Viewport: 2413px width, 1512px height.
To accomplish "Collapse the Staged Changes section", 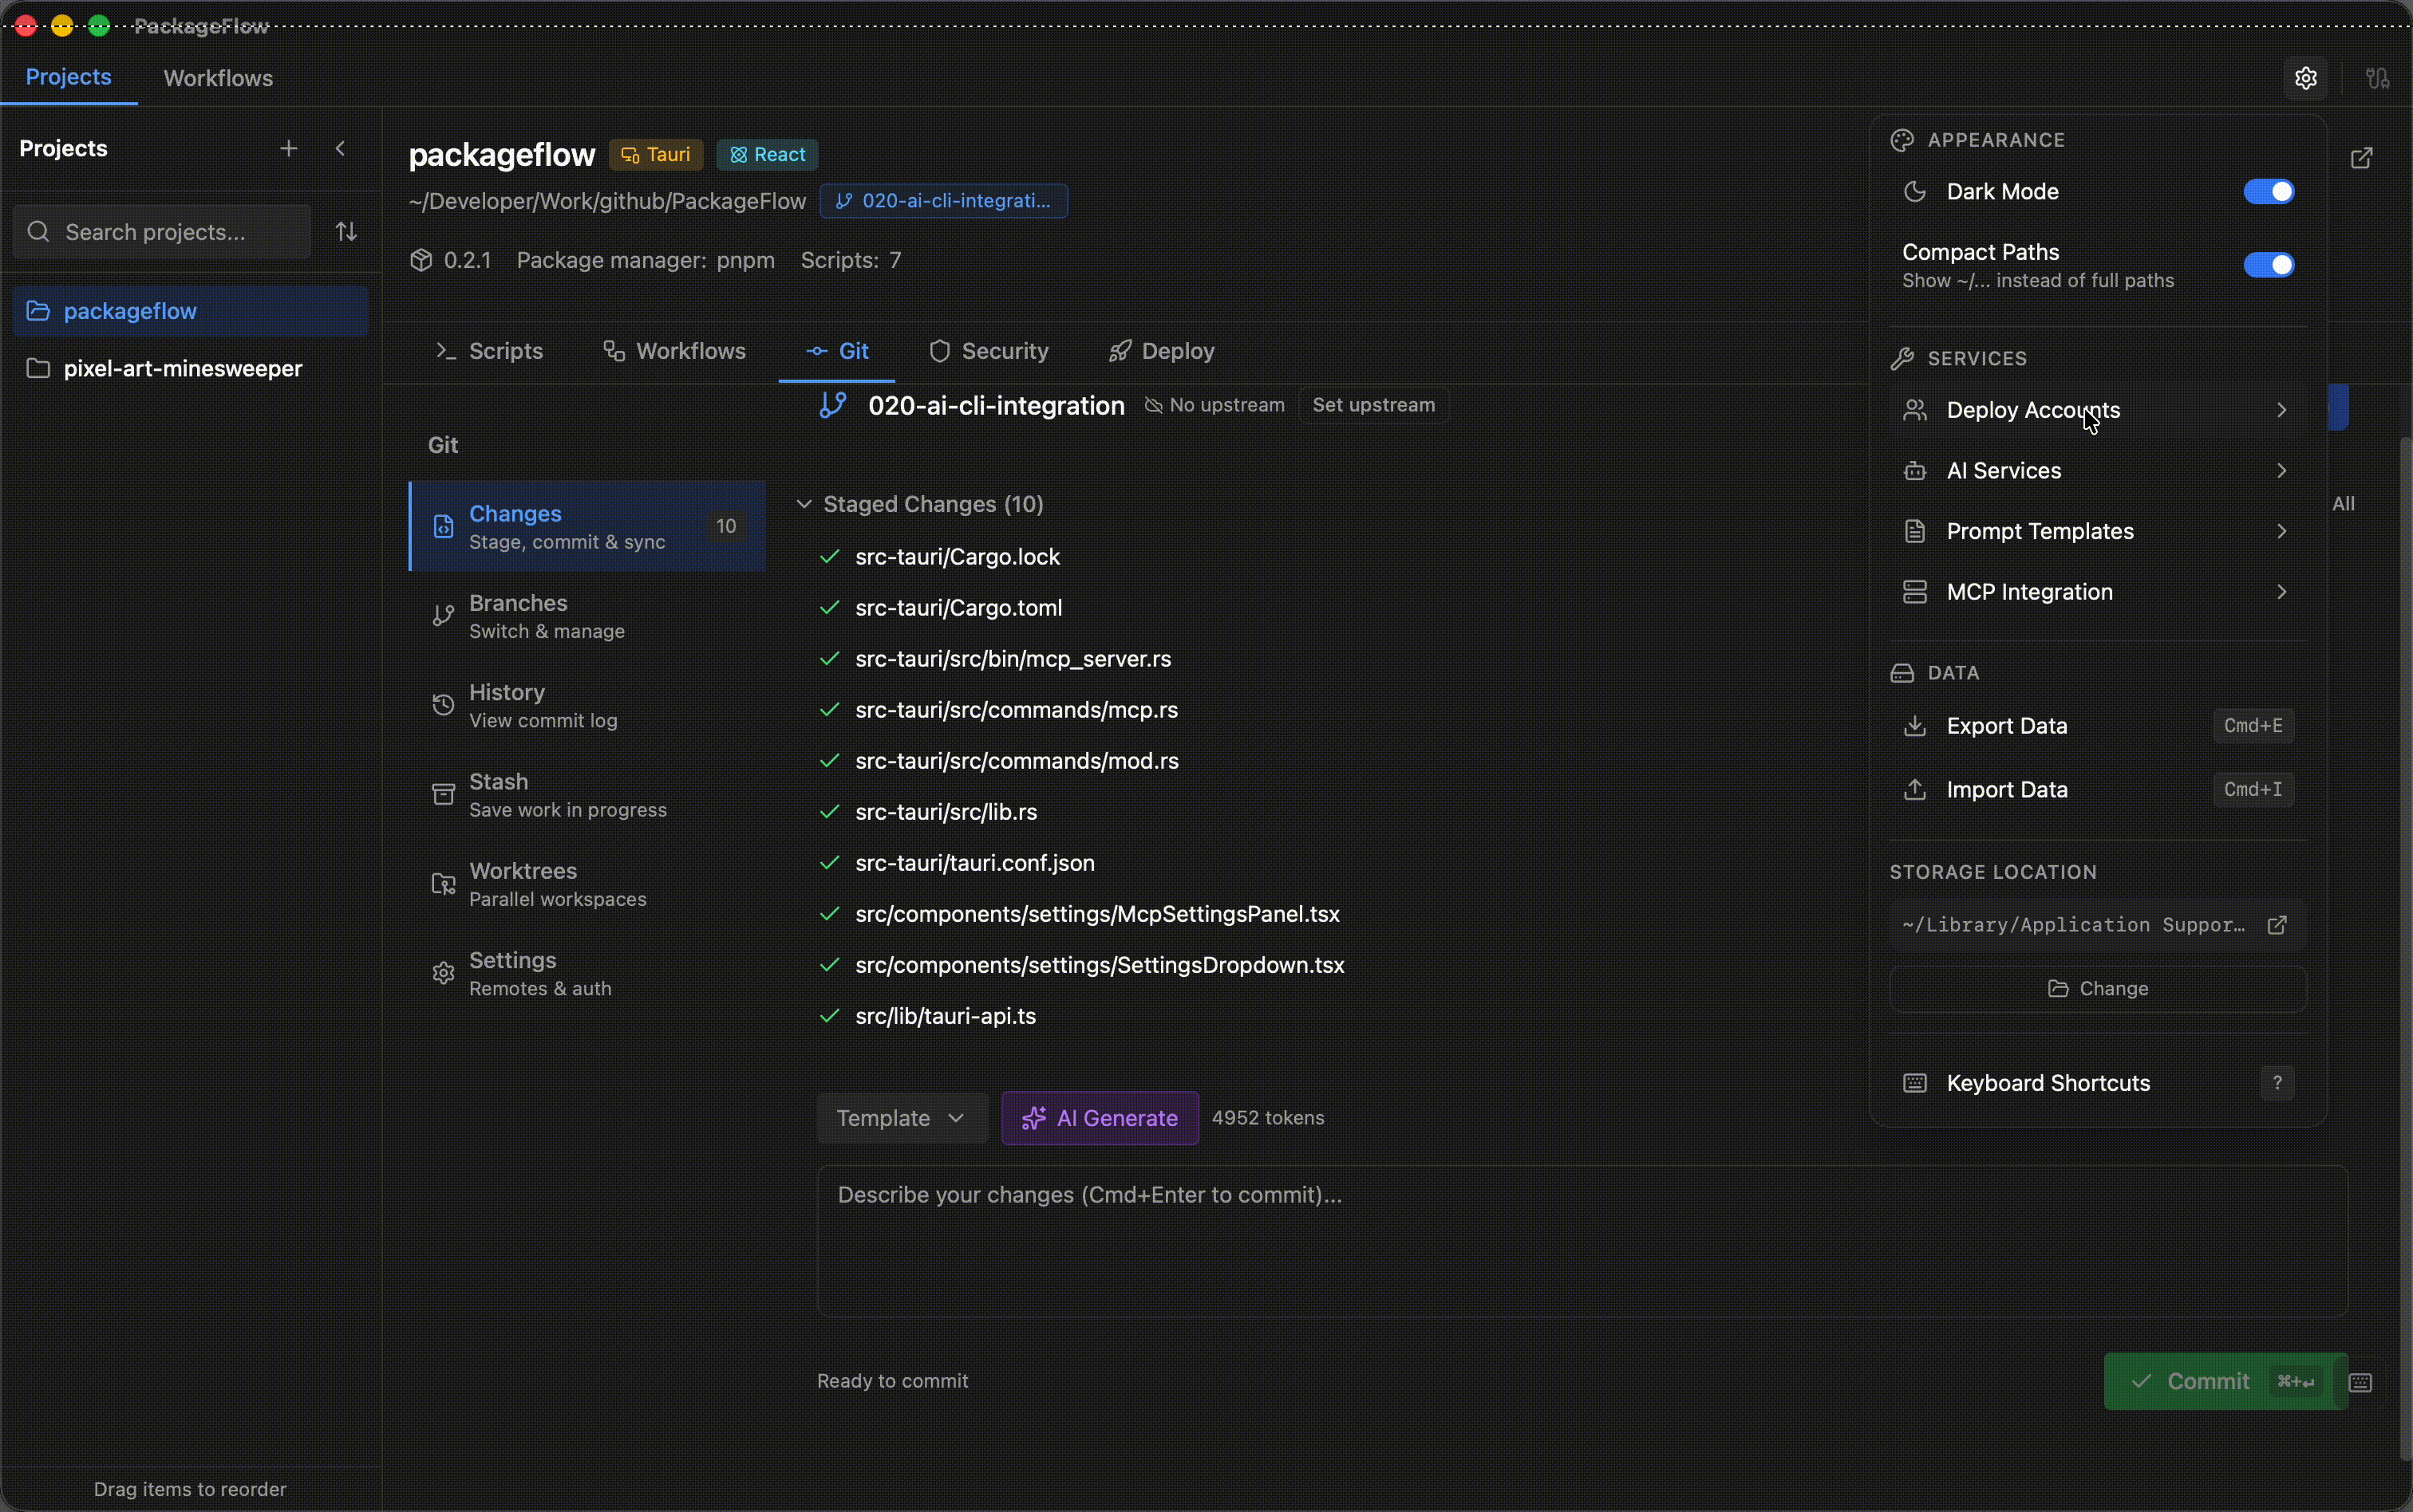I will 804,504.
